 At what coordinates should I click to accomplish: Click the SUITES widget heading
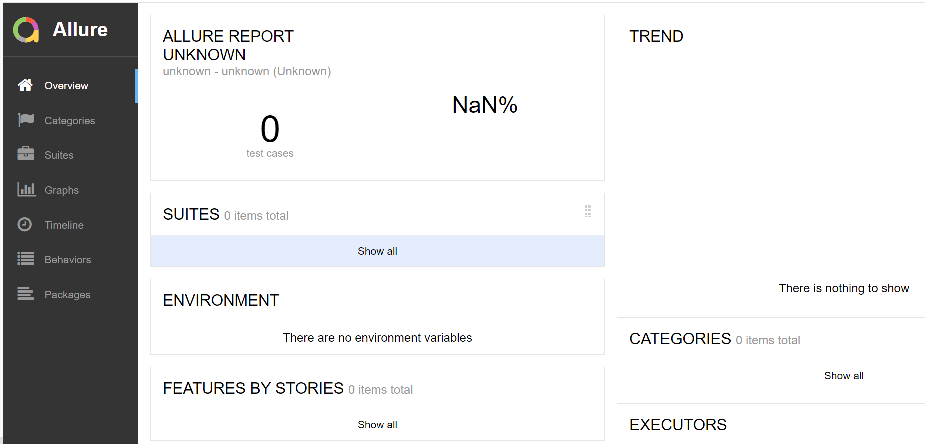pyautogui.click(x=191, y=214)
